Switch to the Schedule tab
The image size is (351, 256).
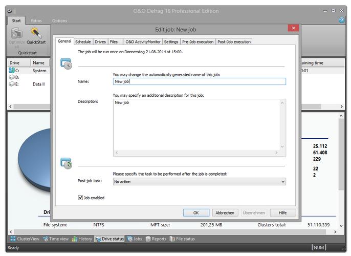point(83,41)
